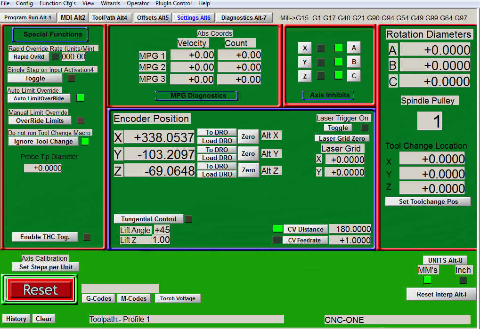Toggle Single Step on input Activation4
The image size is (480, 329).
35,78
